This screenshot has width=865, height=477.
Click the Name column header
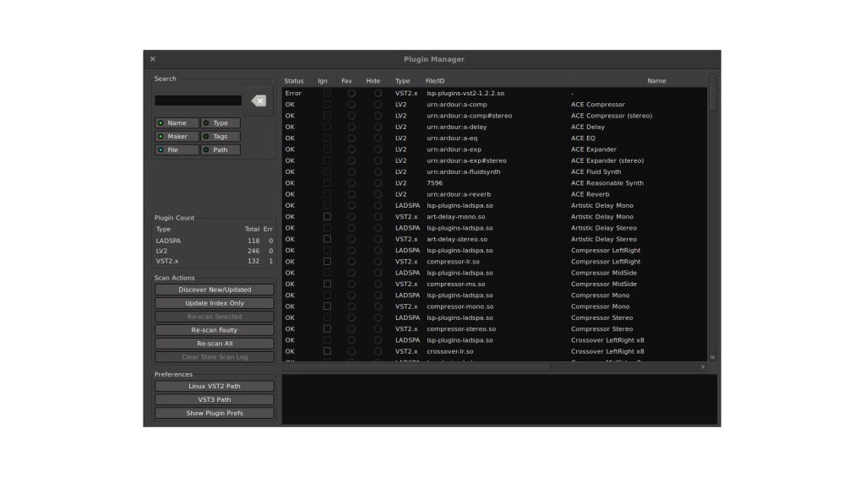[x=656, y=81]
